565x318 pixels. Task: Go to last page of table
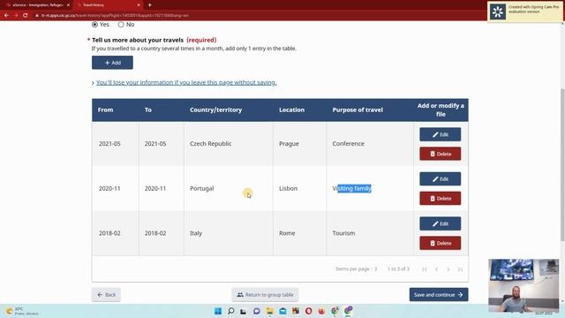(460, 269)
